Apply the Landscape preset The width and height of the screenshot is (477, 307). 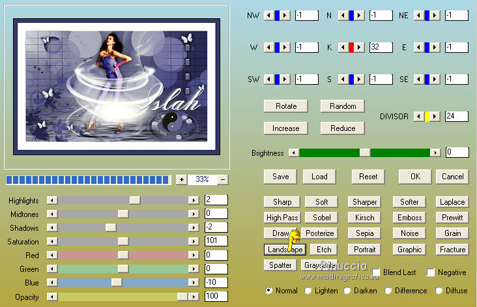285,250
